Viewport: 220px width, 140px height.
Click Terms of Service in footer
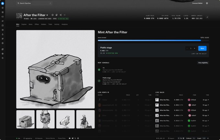point(50,138)
